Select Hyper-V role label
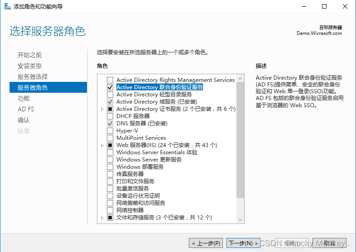The image size is (356, 252). point(127,131)
